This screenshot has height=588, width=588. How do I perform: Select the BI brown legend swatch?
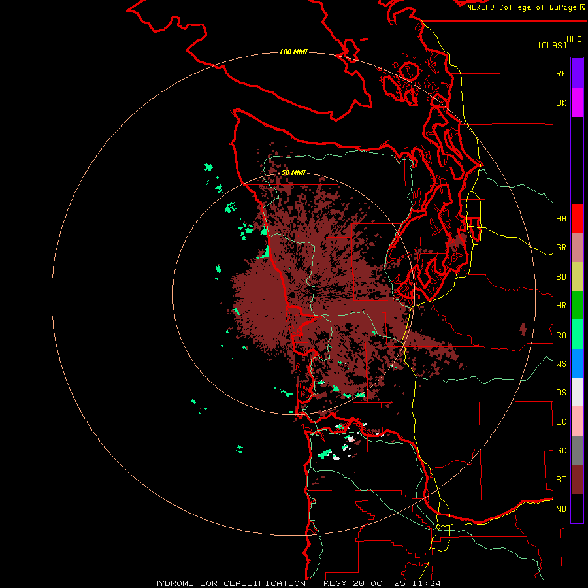(577, 480)
